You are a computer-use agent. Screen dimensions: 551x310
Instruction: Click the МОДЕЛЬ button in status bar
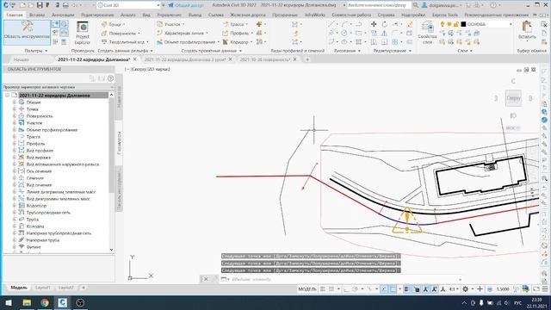tap(307, 289)
